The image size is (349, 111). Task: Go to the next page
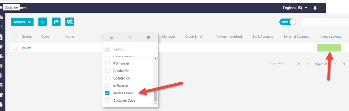[335, 64]
